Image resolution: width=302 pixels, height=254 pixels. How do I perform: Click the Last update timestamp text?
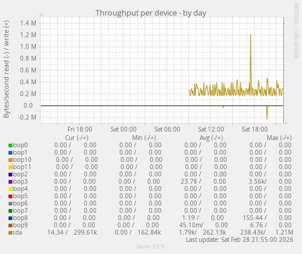(x=239, y=239)
